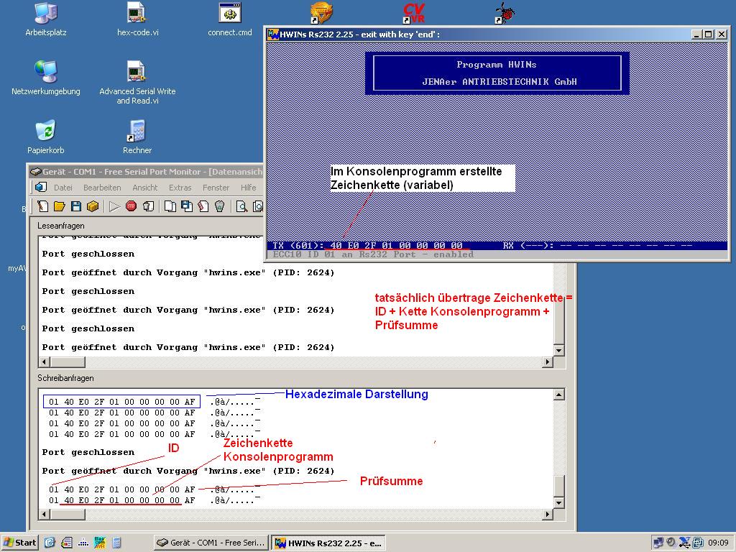736x552 pixels.
Task: Select the Papierkorb desktop icon
Action: click(x=46, y=137)
